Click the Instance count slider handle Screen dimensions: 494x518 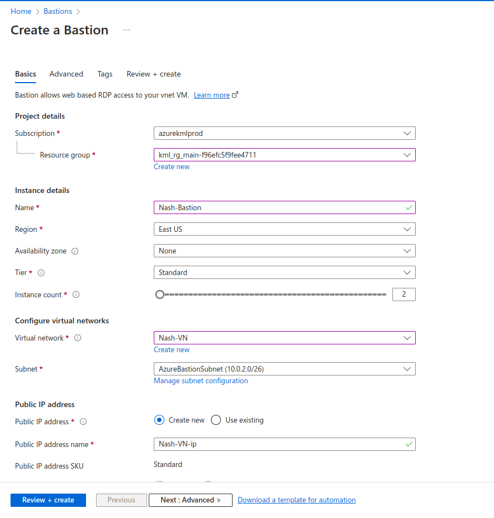[x=160, y=295]
